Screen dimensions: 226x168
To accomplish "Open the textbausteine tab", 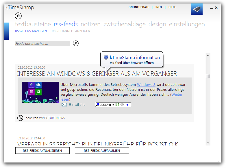I will click(x=33, y=24).
